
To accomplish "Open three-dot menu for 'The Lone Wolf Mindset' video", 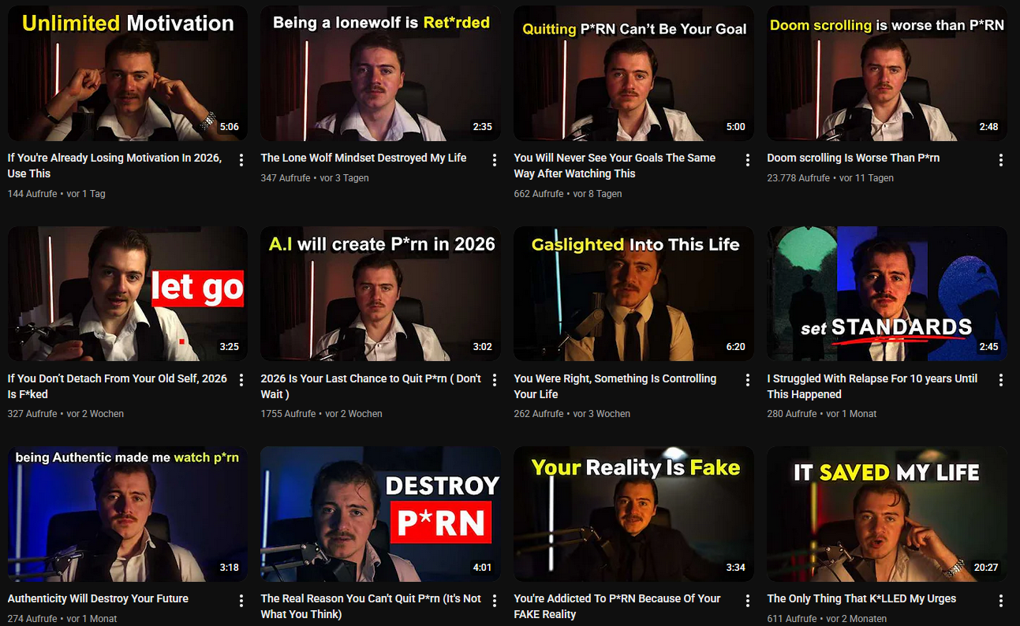I will click(495, 160).
